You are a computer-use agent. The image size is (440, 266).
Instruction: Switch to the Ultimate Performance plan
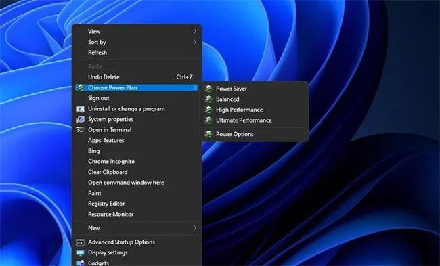[x=255, y=120]
